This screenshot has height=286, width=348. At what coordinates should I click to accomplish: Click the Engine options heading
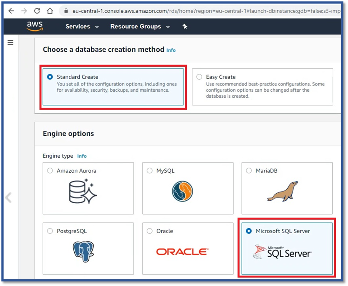68,134
